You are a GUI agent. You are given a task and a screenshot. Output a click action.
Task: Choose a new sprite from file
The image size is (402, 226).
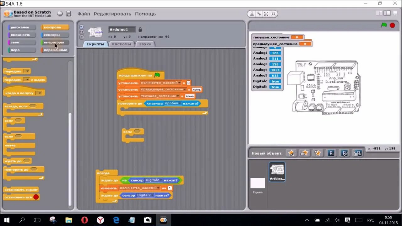point(305,153)
